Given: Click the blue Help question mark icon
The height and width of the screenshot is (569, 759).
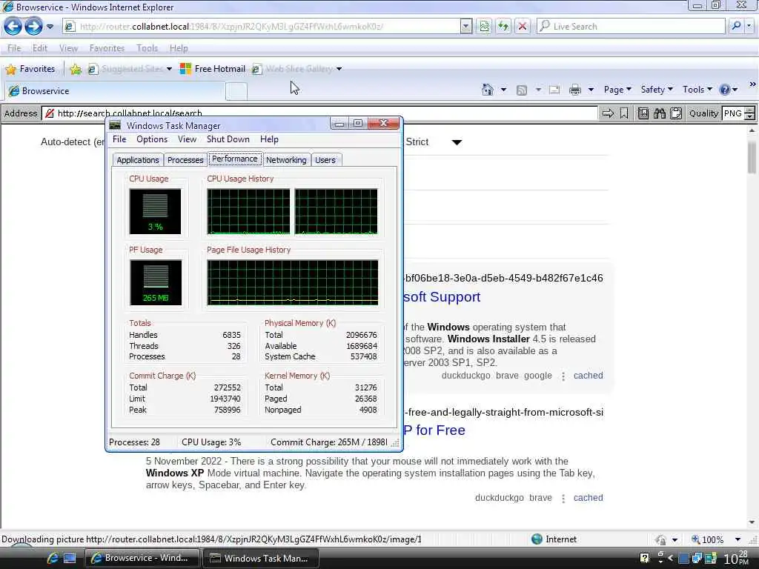Looking at the screenshot, I should (x=725, y=90).
